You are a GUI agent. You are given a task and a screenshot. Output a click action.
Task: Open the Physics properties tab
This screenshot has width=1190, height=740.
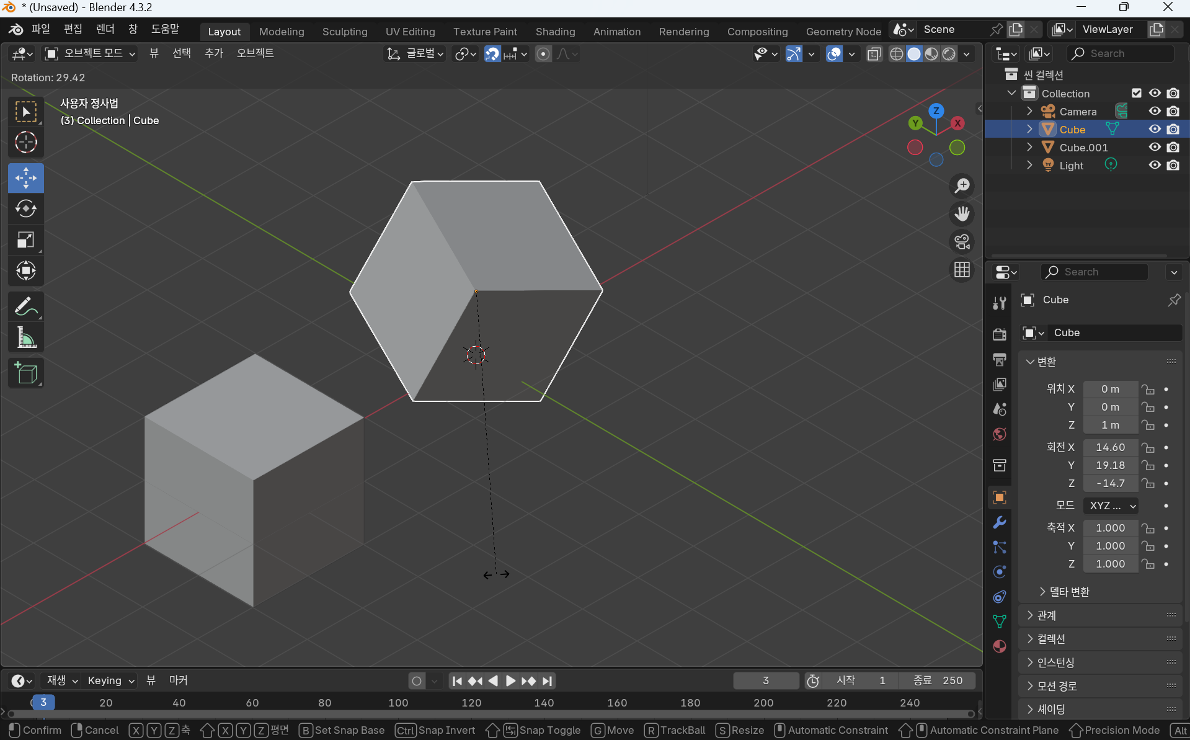[x=999, y=572]
